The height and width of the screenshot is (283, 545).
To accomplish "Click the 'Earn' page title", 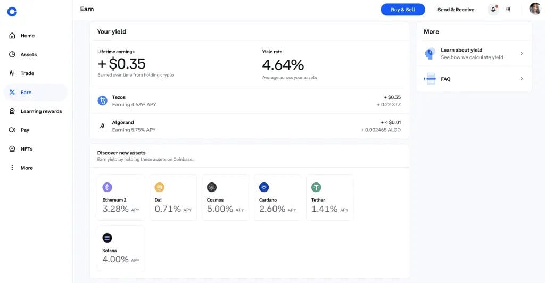I will pyautogui.click(x=87, y=9).
